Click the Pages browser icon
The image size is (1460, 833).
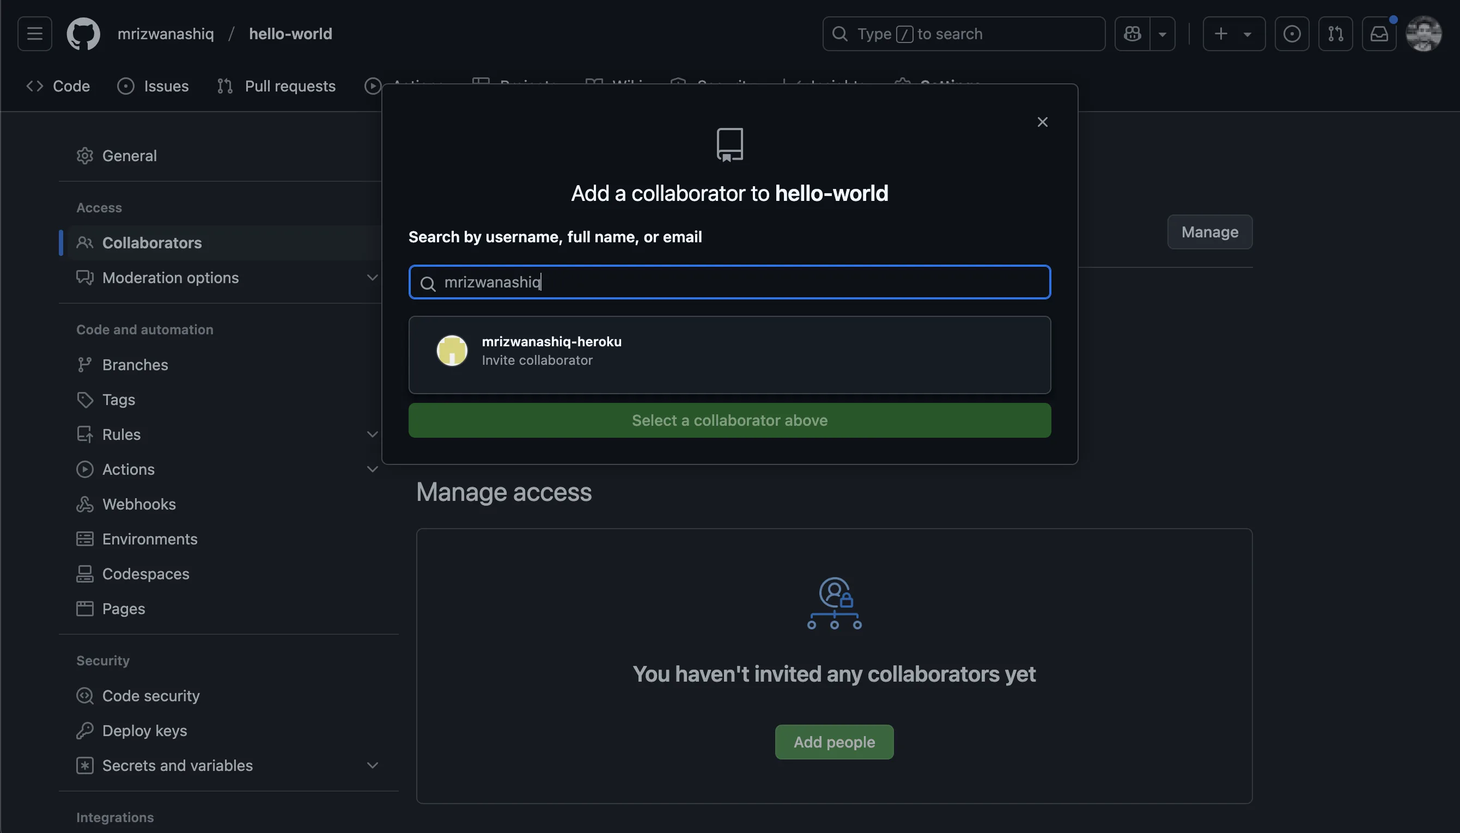[x=84, y=609]
